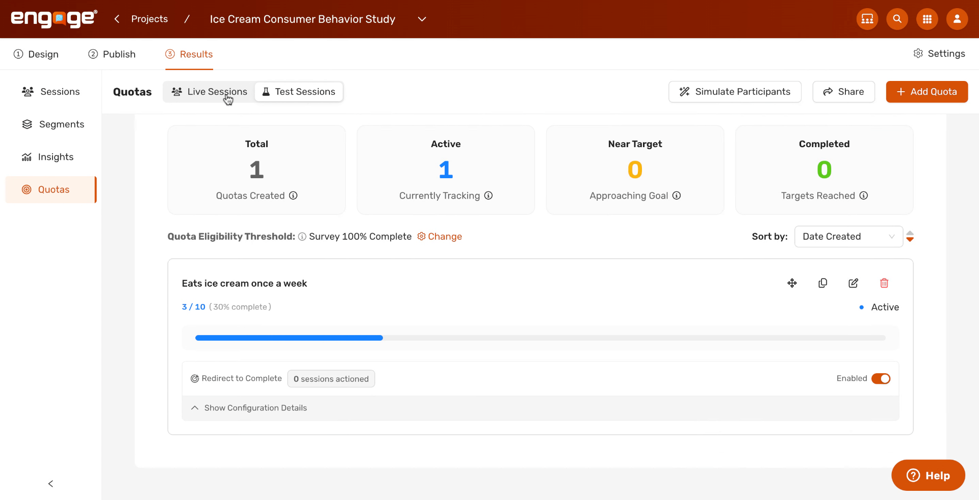Go back using the header back chevron
The height and width of the screenshot is (500, 979).
pyautogui.click(x=117, y=19)
